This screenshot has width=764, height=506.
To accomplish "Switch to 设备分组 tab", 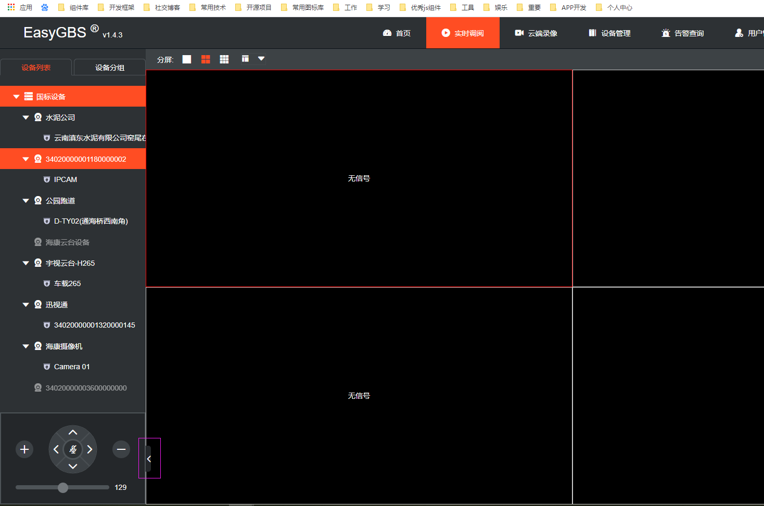I will click(110, 68).
